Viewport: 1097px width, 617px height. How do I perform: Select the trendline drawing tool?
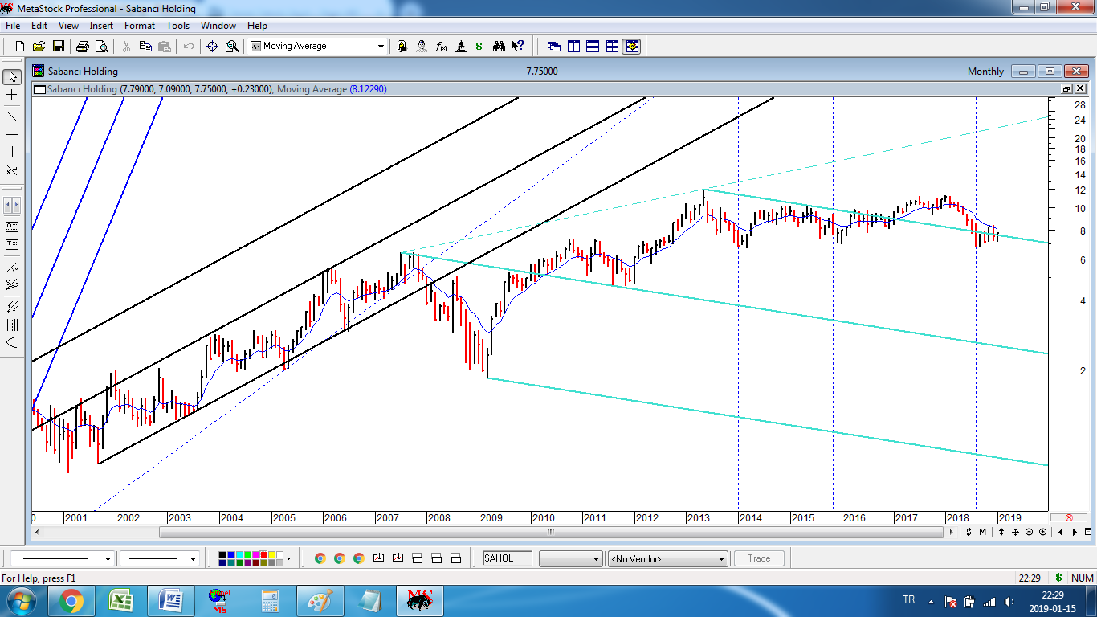(12, 116)
